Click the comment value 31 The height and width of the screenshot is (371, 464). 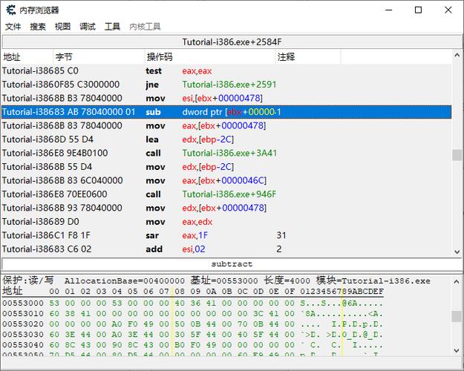(281, 235)
